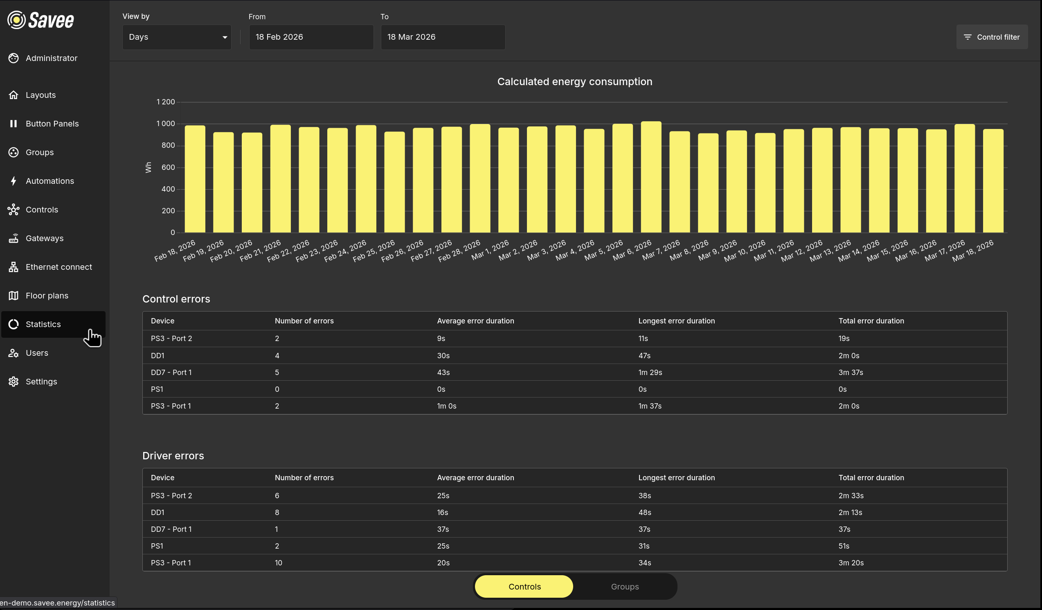Select the Statistics sidebar entry
Viewport: 1042px width, 610px height.
(43, 324)
